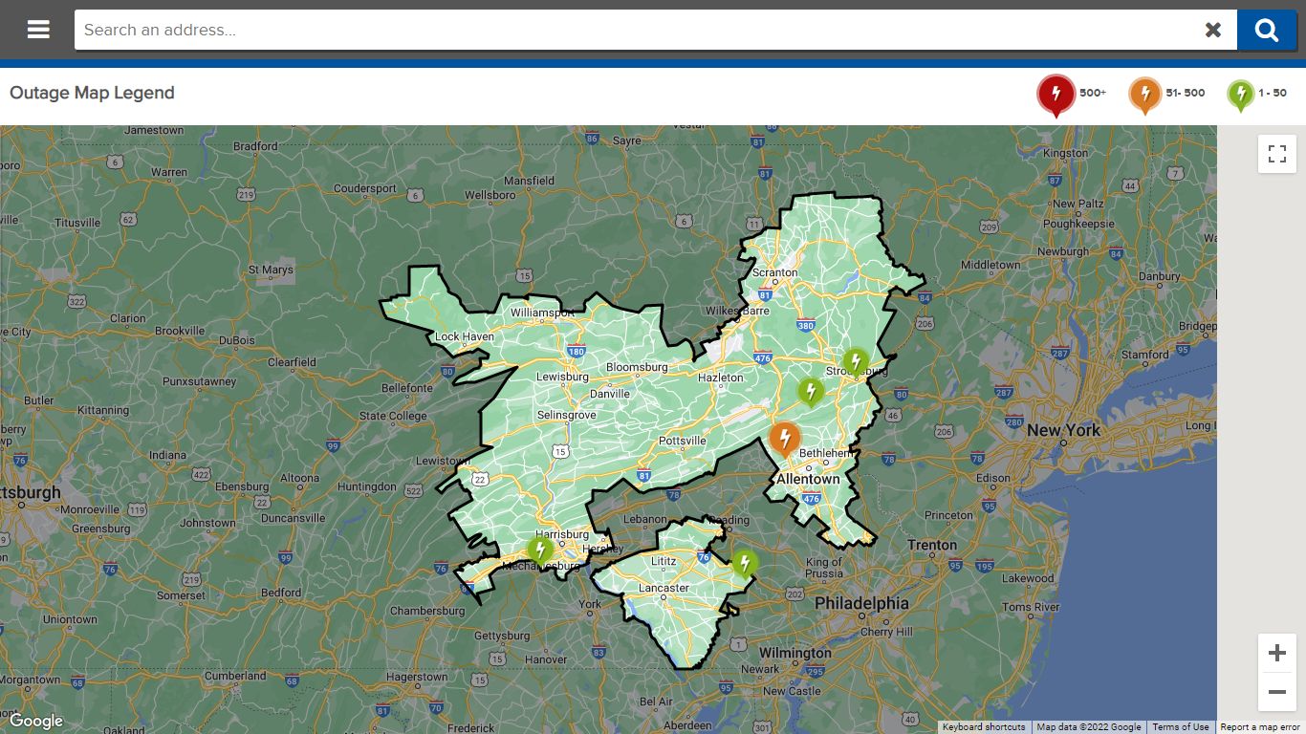This screenshot has width=1306, height=734.
Task: Click the Allentown label on map
Action: [808, 479]
